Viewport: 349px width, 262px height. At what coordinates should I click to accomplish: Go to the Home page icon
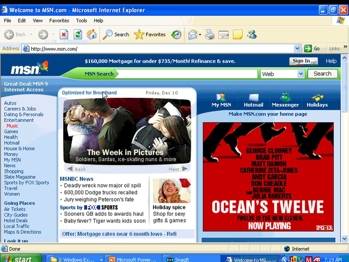tap(92, 34)
